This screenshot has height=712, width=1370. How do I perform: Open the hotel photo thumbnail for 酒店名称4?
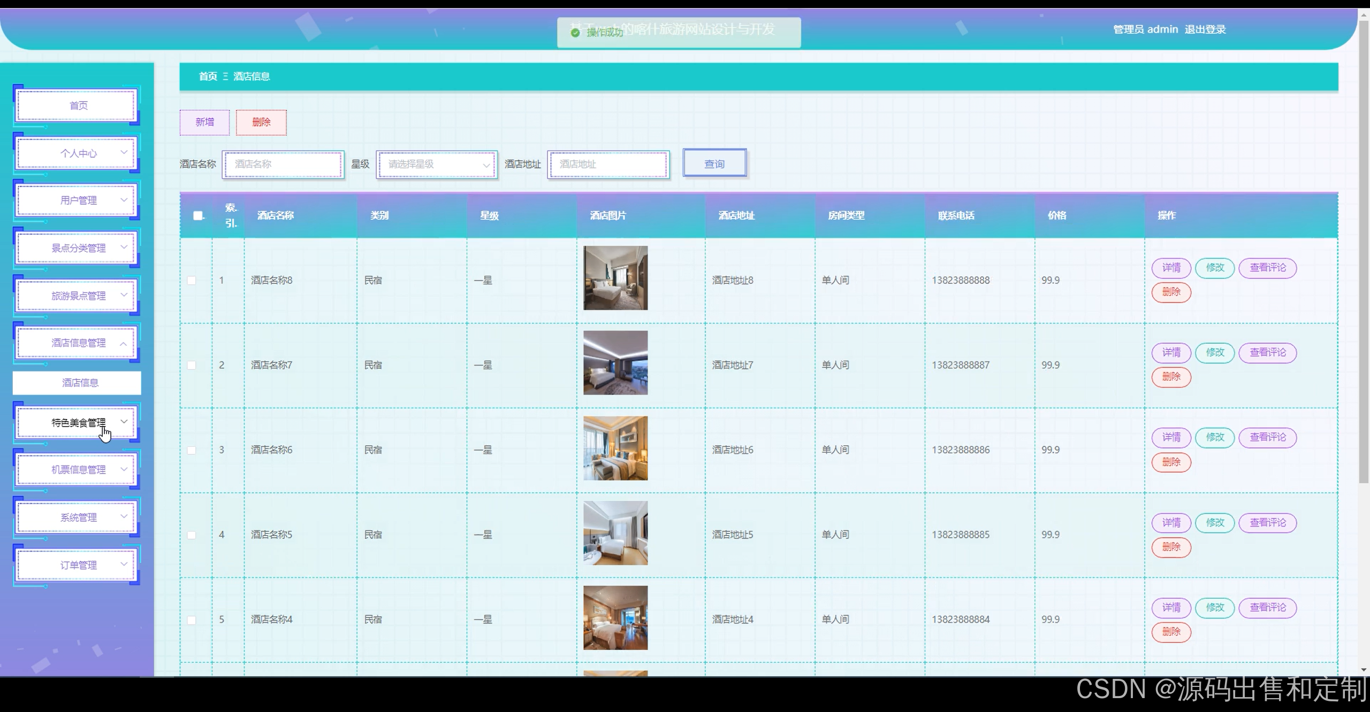[615, 617]
